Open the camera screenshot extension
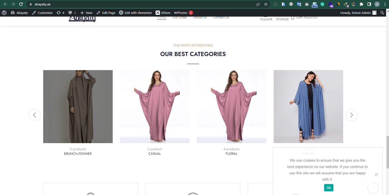389x195 pixels. [x=307, y=4]
